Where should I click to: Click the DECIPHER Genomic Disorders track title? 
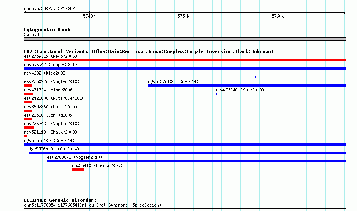click(x=60, y=200)
